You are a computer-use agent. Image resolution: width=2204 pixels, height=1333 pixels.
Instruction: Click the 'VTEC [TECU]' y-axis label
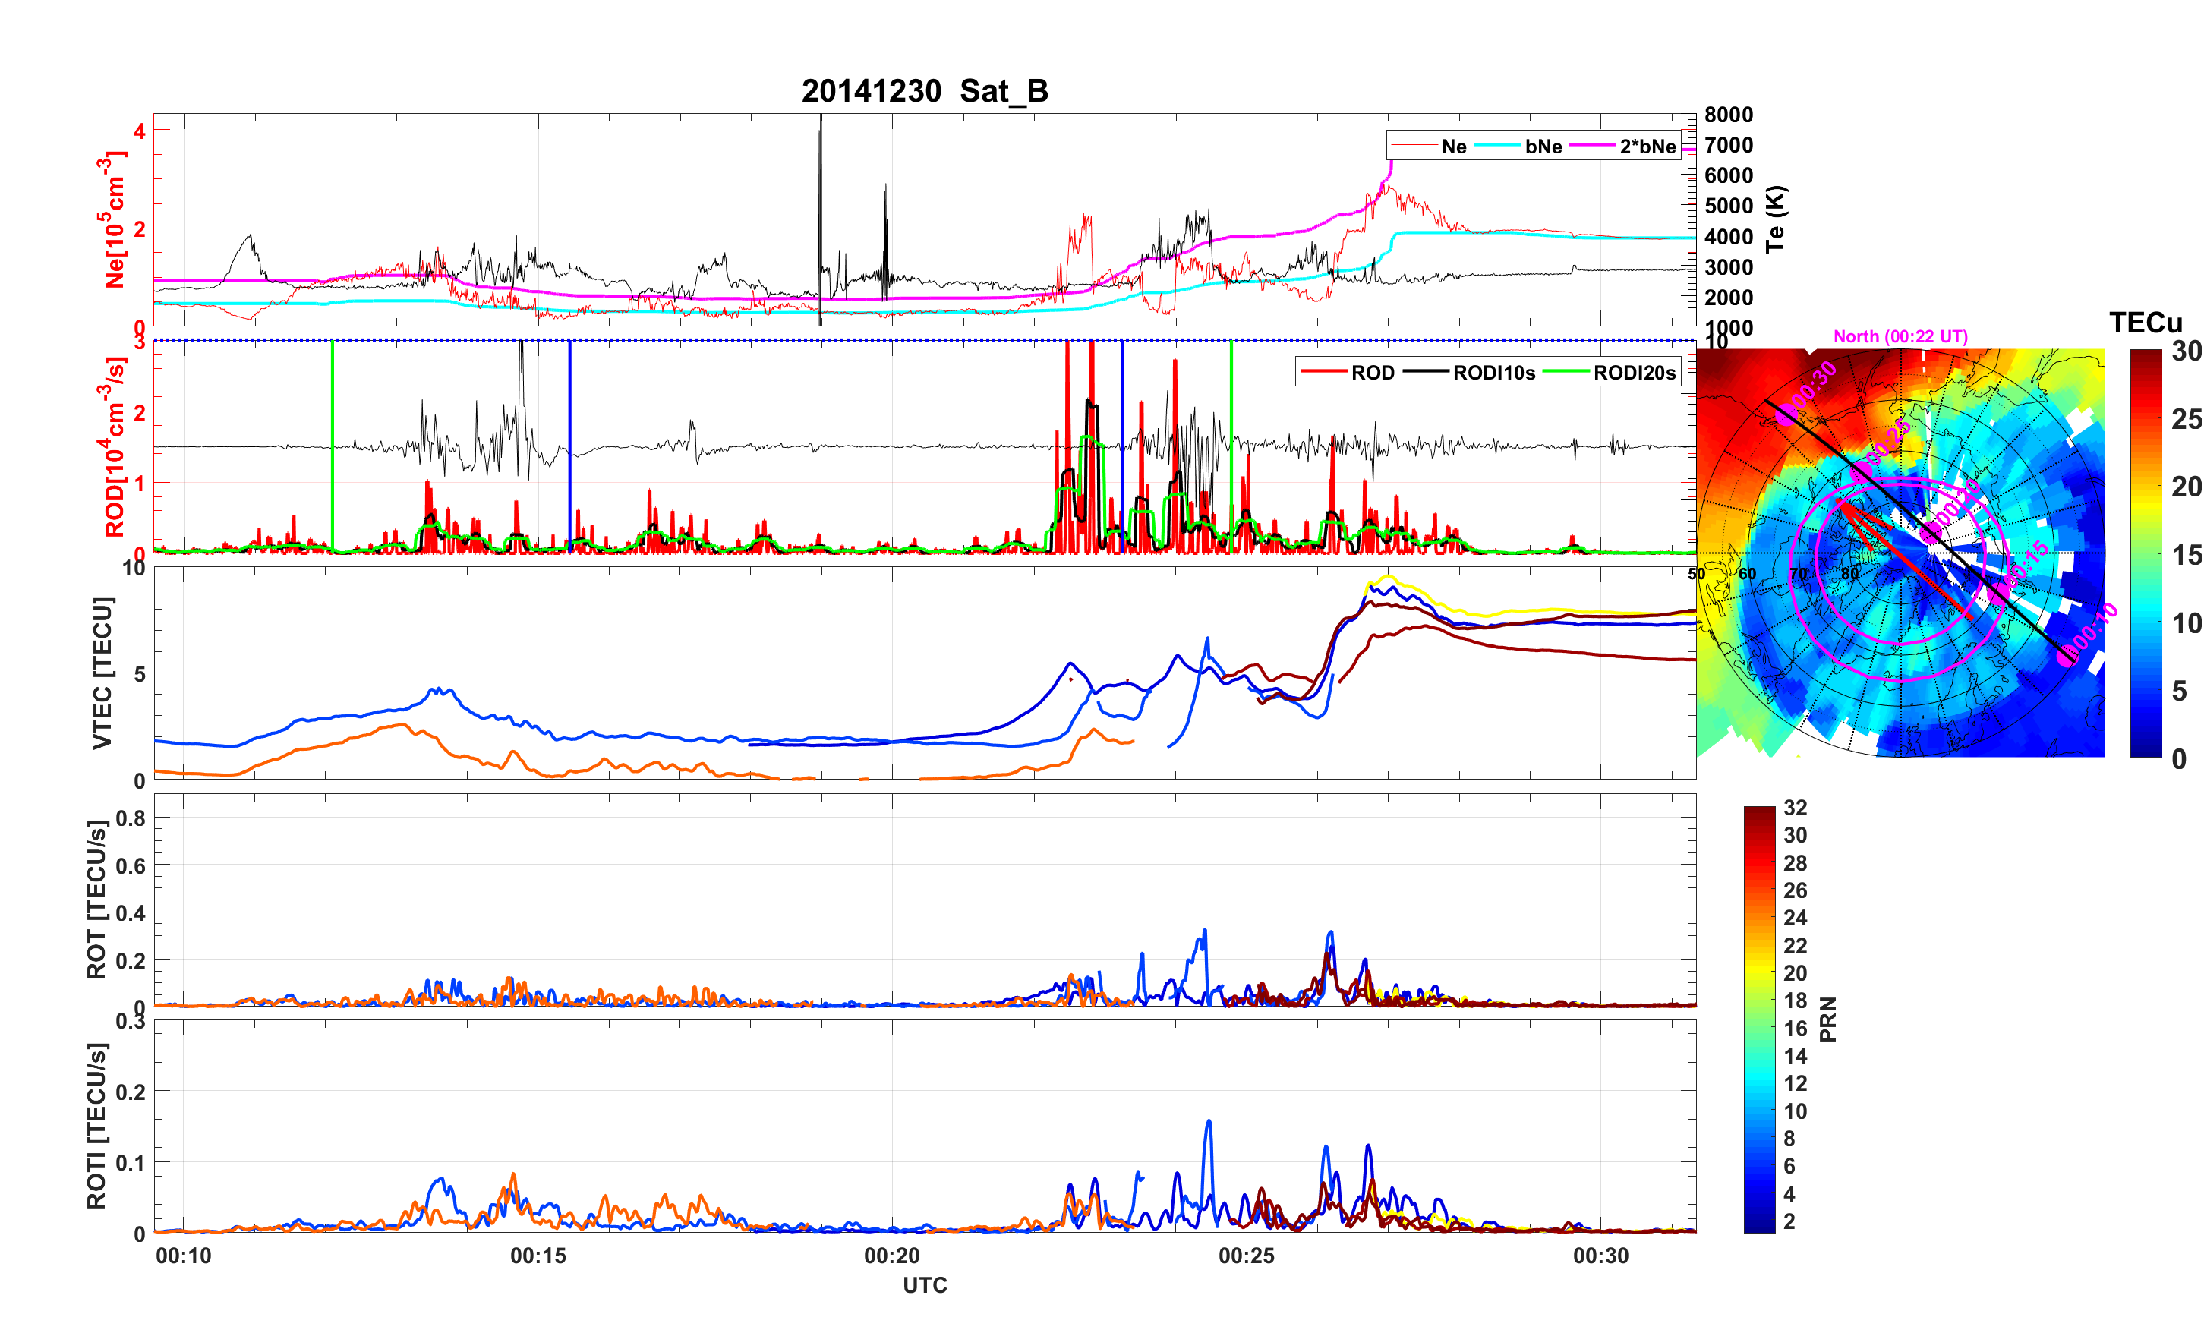(102, 673)
